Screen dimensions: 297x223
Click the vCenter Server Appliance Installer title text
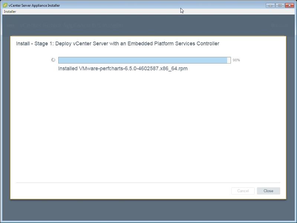tap(34, 6)
